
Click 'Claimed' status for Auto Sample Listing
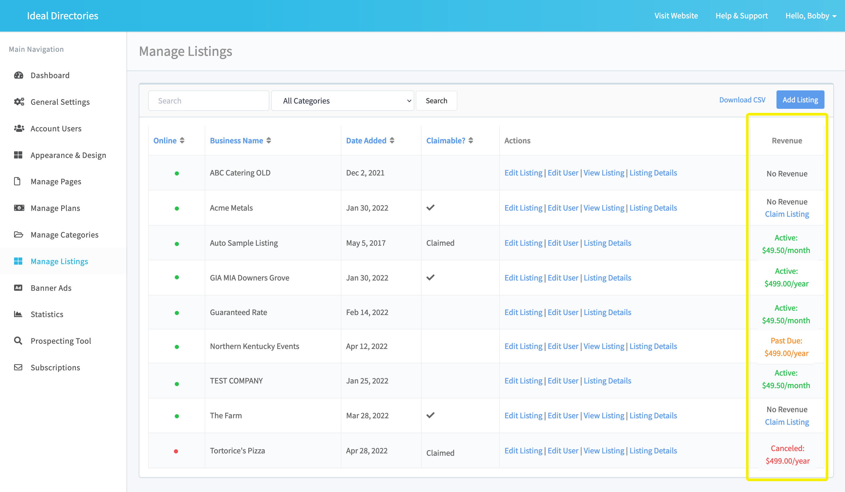coord(440,243)
